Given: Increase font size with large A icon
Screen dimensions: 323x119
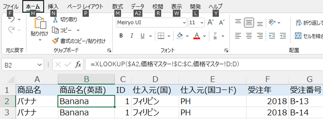Looking at the screenshot, I should pyautogui.click(x=211, y=22).
